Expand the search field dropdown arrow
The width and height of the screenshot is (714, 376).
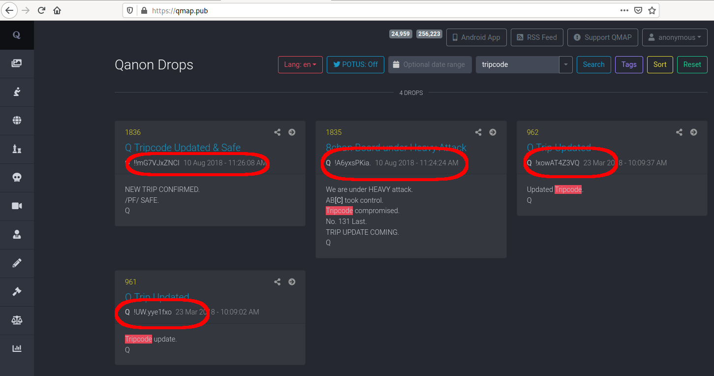coord(566,64)
